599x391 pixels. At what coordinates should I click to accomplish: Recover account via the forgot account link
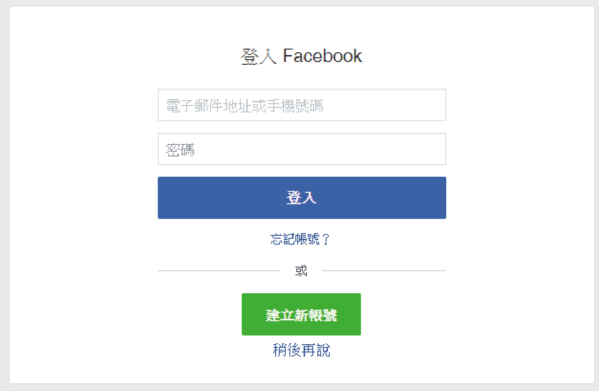pos(300,239)
